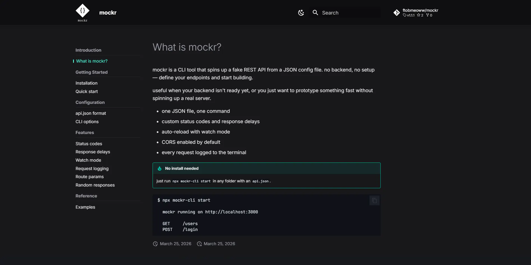
Task: Click the inline code npx mockr-cli start
Action: (x=191, y=181)
